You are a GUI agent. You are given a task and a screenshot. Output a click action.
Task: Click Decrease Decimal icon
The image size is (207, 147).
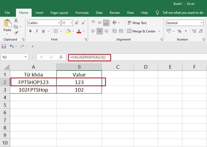(x=201, y=31)
